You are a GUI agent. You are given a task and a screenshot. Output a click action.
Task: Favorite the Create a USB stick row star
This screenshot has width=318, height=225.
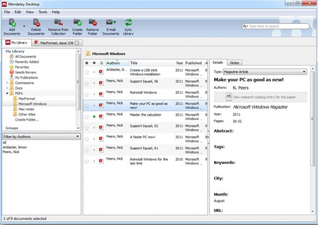87,72
